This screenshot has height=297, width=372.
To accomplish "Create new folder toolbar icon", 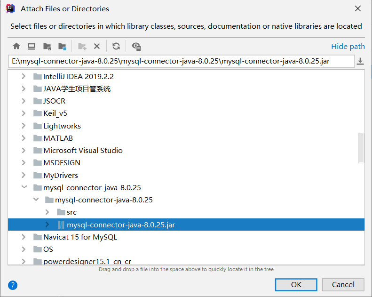I will [x=82, y=46].
